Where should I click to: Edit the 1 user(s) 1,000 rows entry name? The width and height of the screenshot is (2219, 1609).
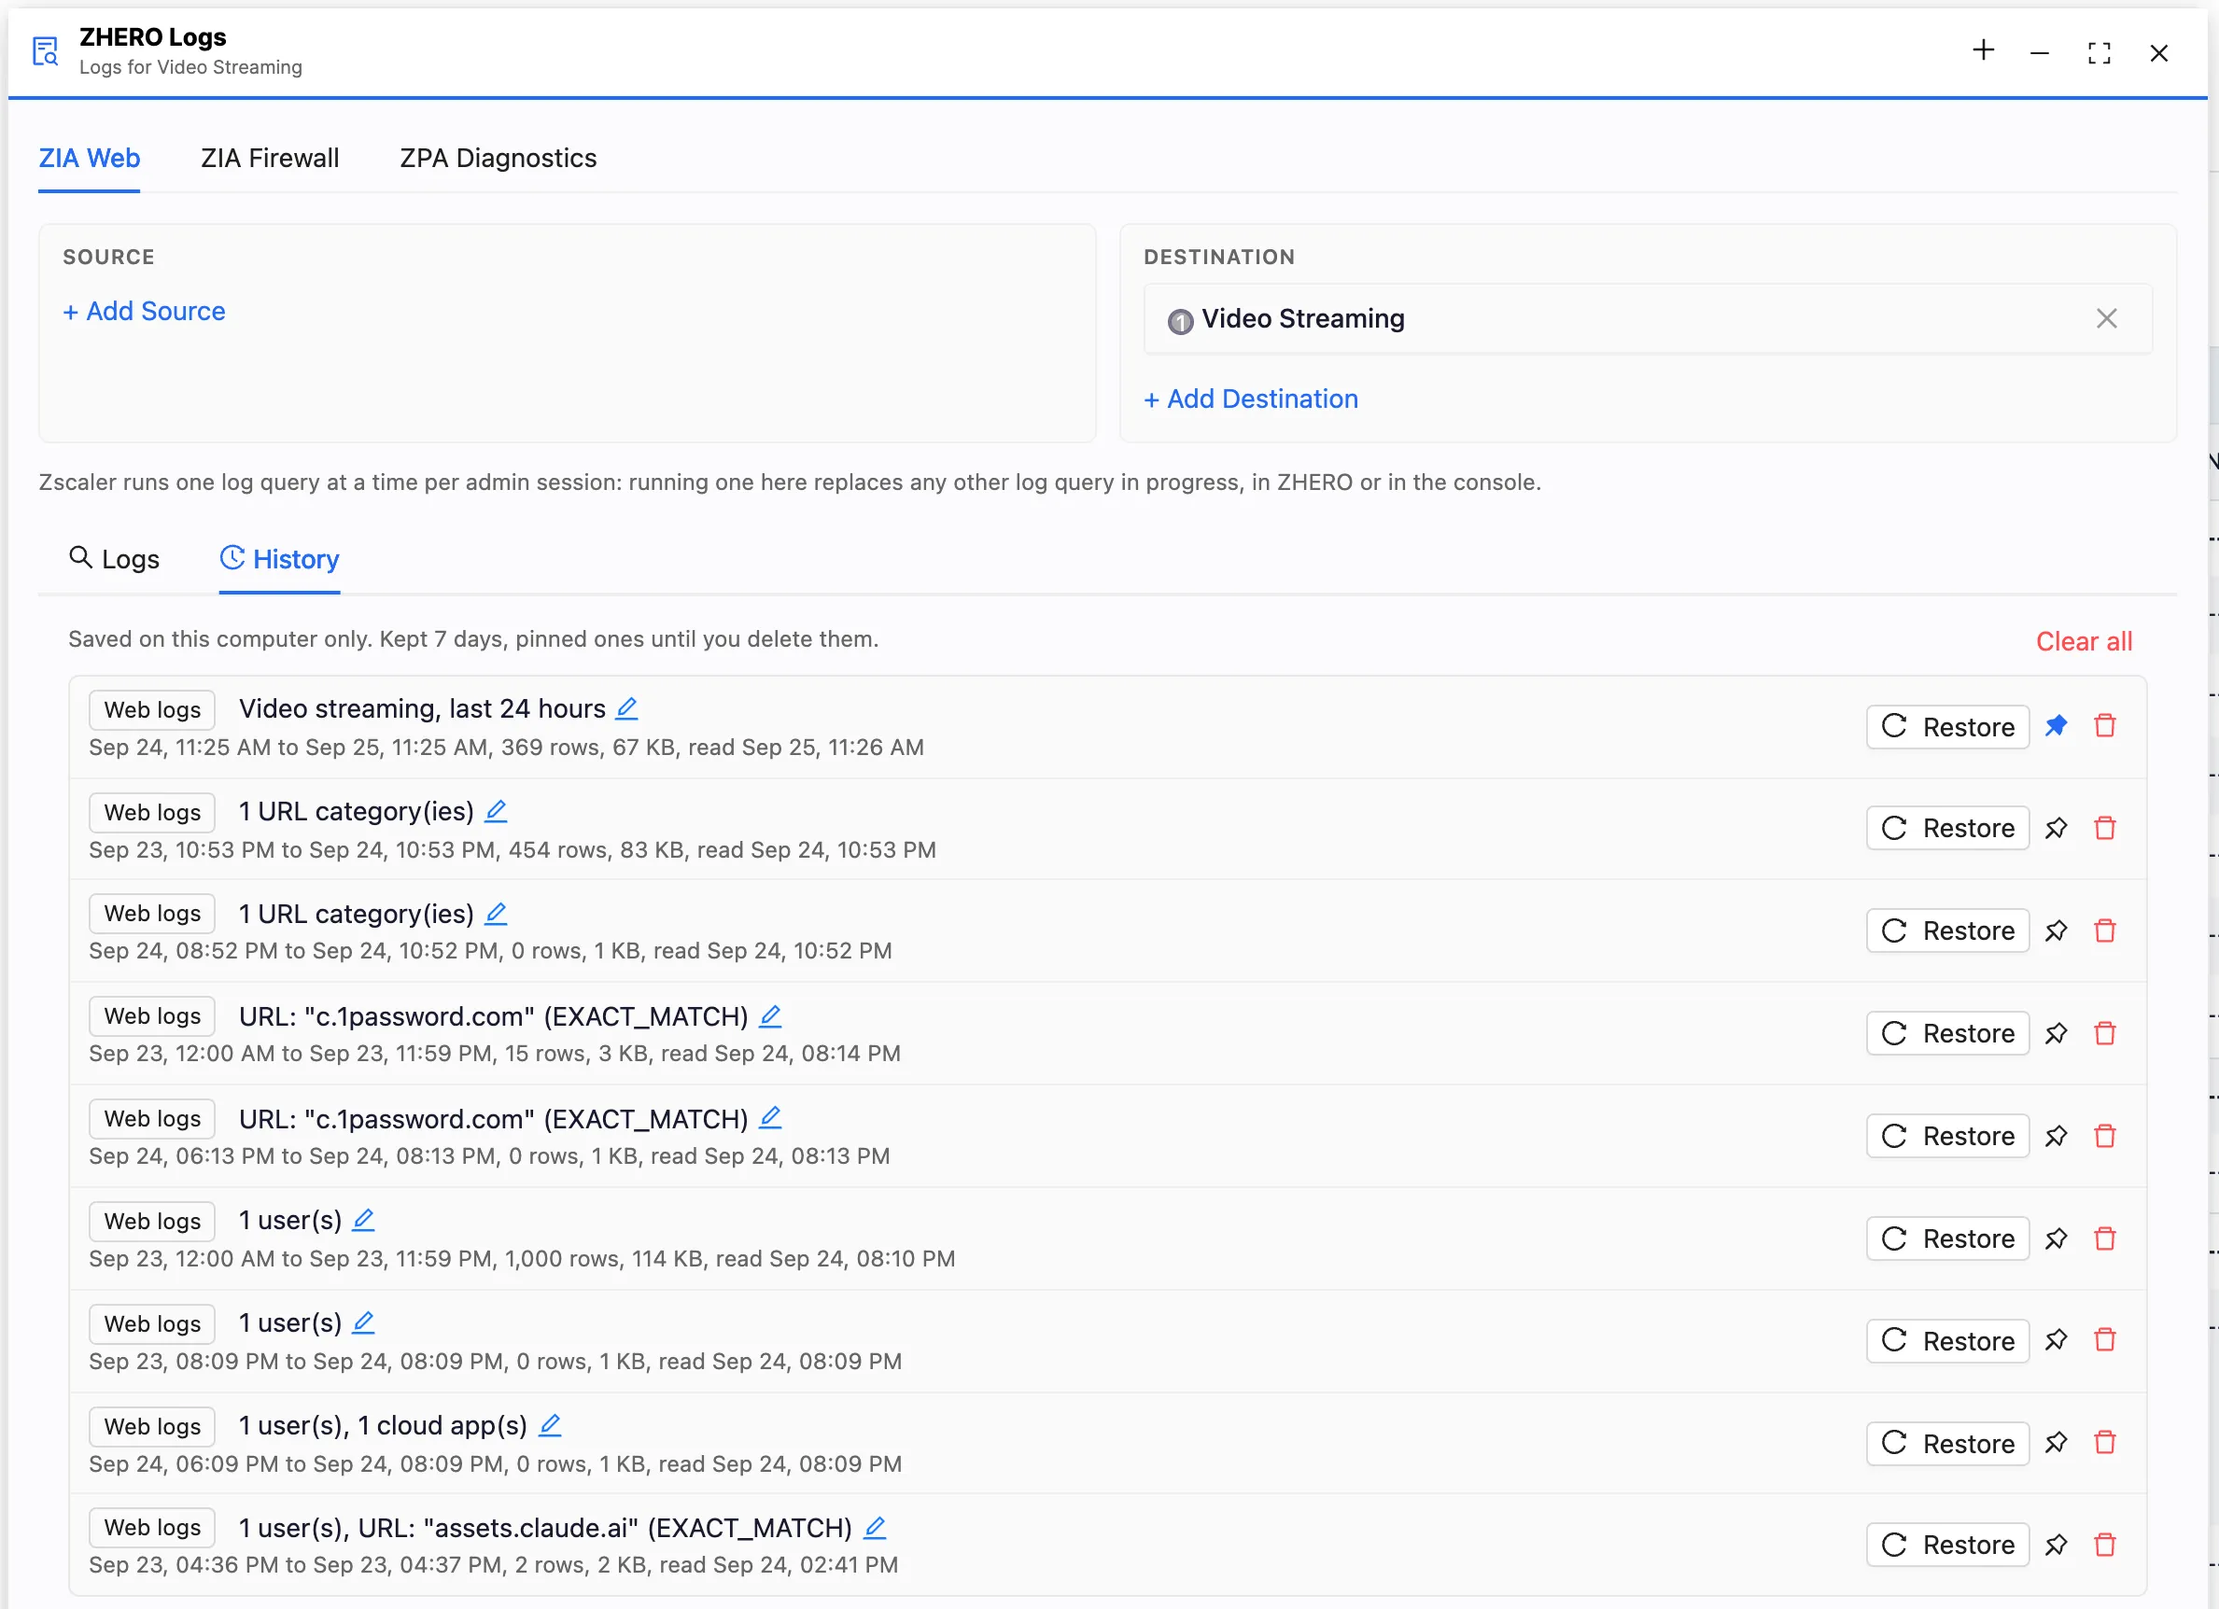coord(363,1220)
